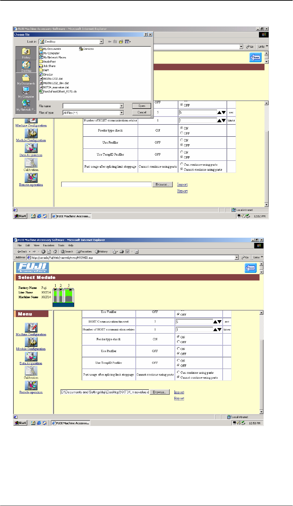
Task: Set Use Profiler OFF behind Choose file dialog
Action: click(182, 145)
